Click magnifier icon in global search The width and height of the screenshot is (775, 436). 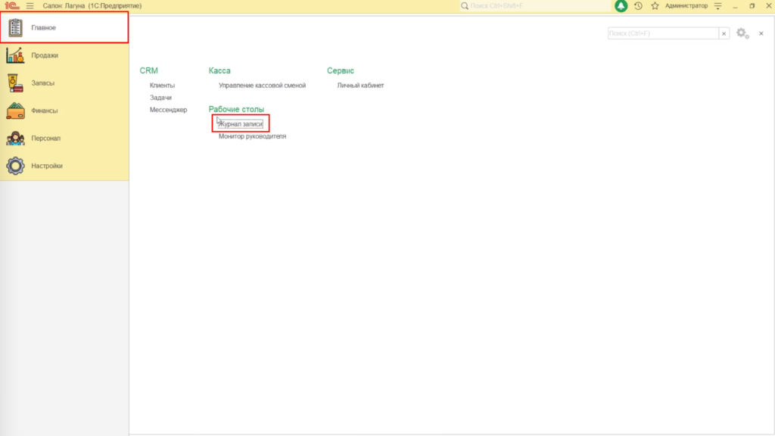pyautogui.click(x=465, y=6)
